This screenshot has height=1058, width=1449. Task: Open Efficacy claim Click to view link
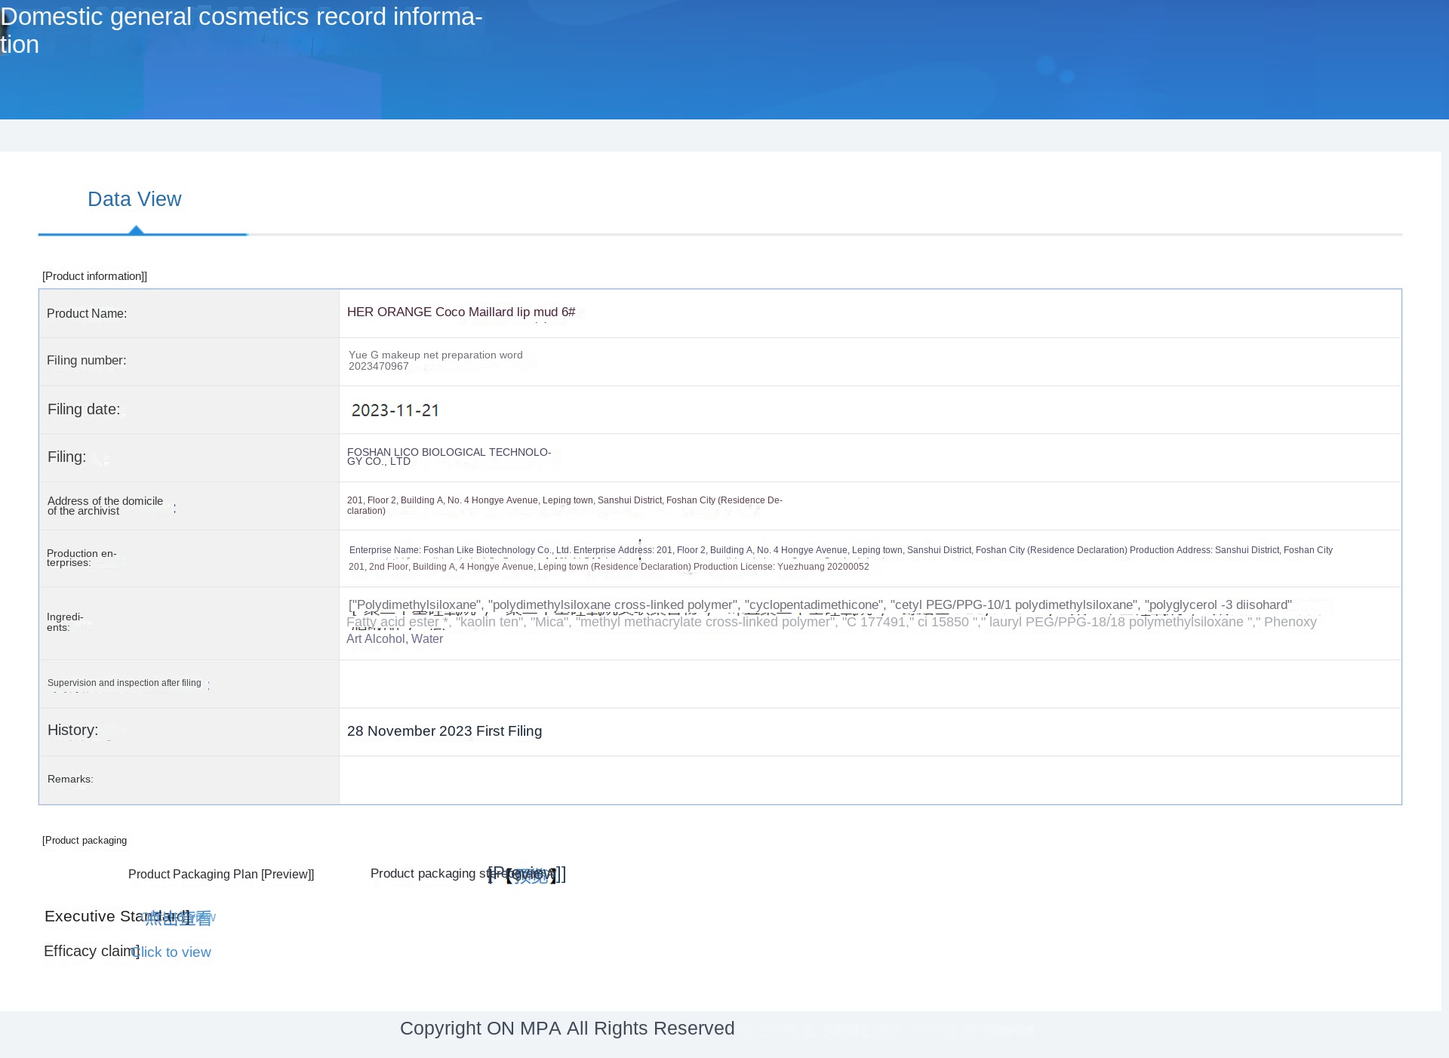[173, 952]
